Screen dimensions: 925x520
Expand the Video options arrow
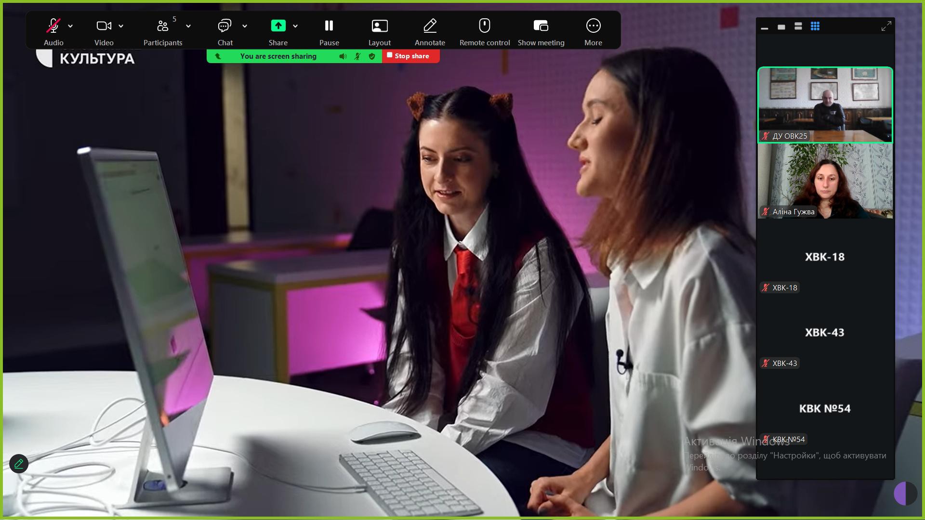click(x=121, y=26)
